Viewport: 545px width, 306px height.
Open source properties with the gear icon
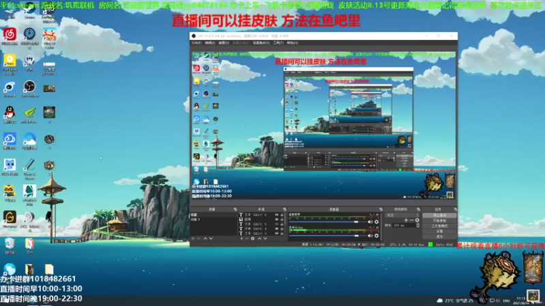point(253,239)
